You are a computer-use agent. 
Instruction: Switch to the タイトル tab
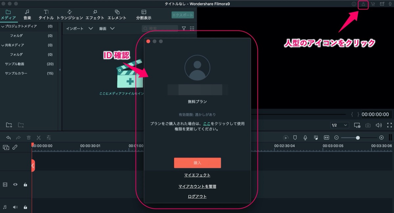tap(46, 15)
